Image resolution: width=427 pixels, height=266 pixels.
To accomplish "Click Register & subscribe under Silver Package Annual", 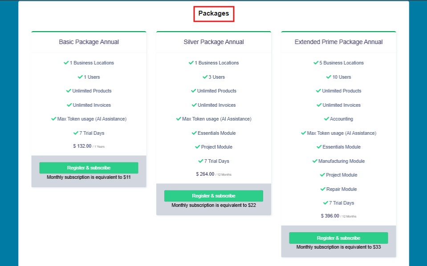I will pyautogui.click(x=214, y=196).
